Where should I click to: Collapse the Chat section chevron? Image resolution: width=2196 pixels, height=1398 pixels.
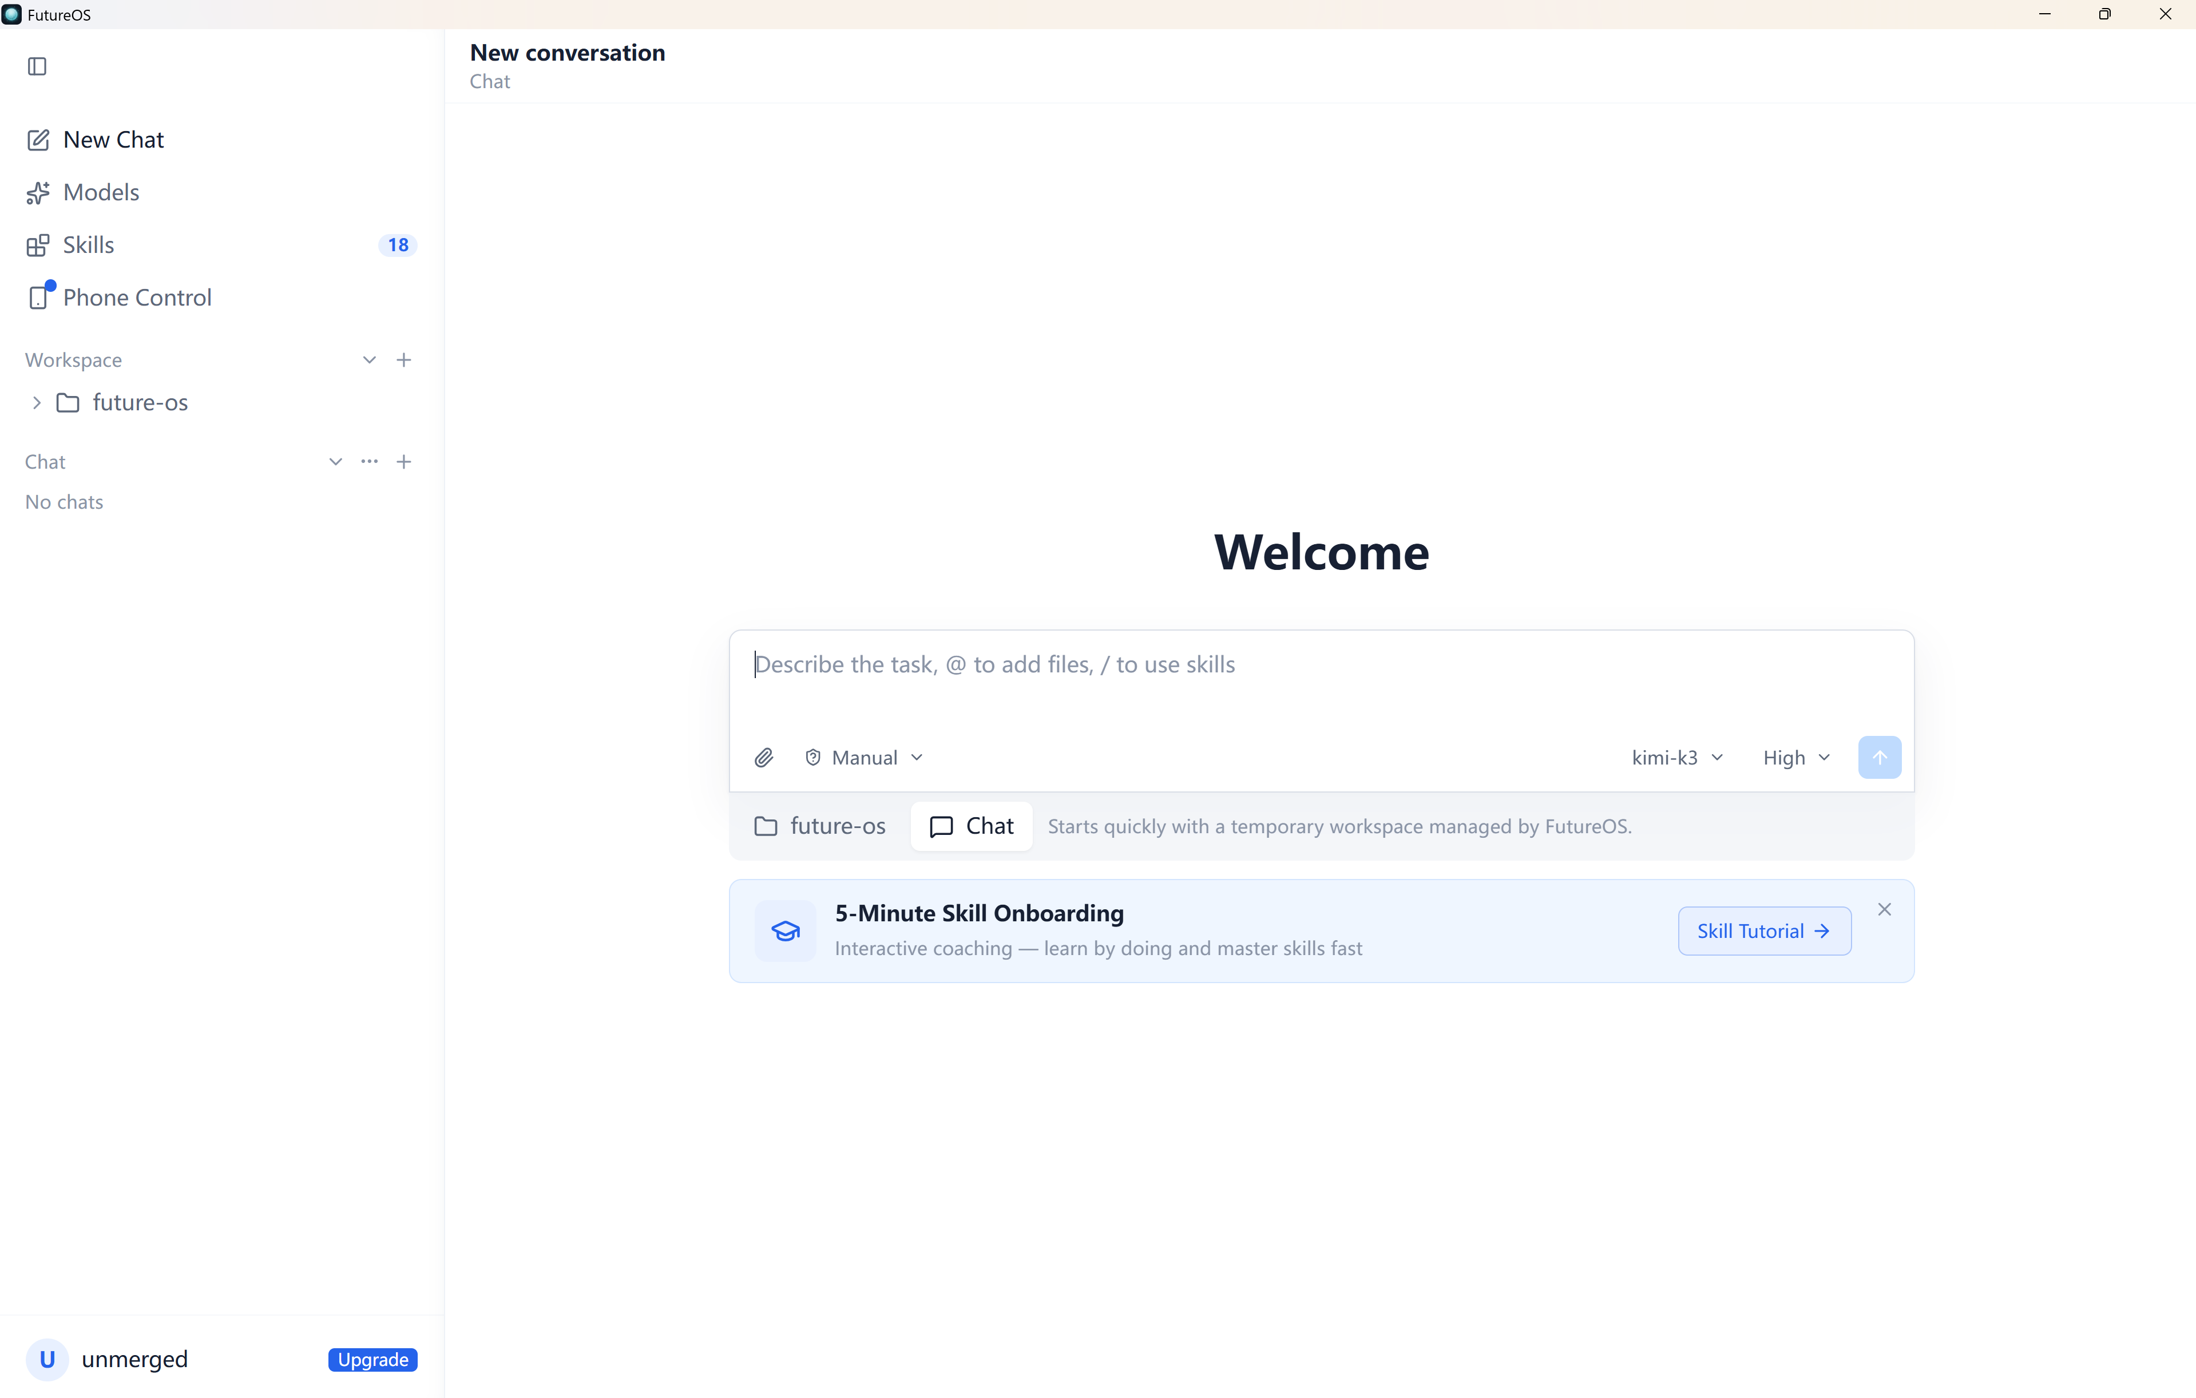pyautogui.click(x=336, y=462)
